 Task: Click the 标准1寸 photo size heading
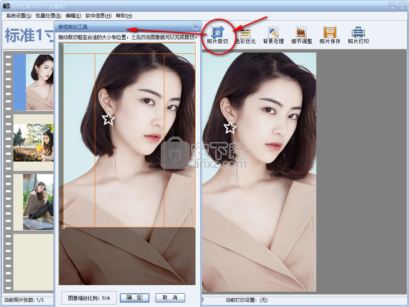tap(29, 35)
